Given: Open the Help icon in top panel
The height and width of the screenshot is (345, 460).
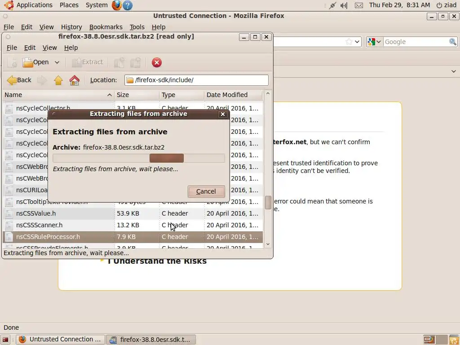Looking at the screenshot, I should [127, 5].
